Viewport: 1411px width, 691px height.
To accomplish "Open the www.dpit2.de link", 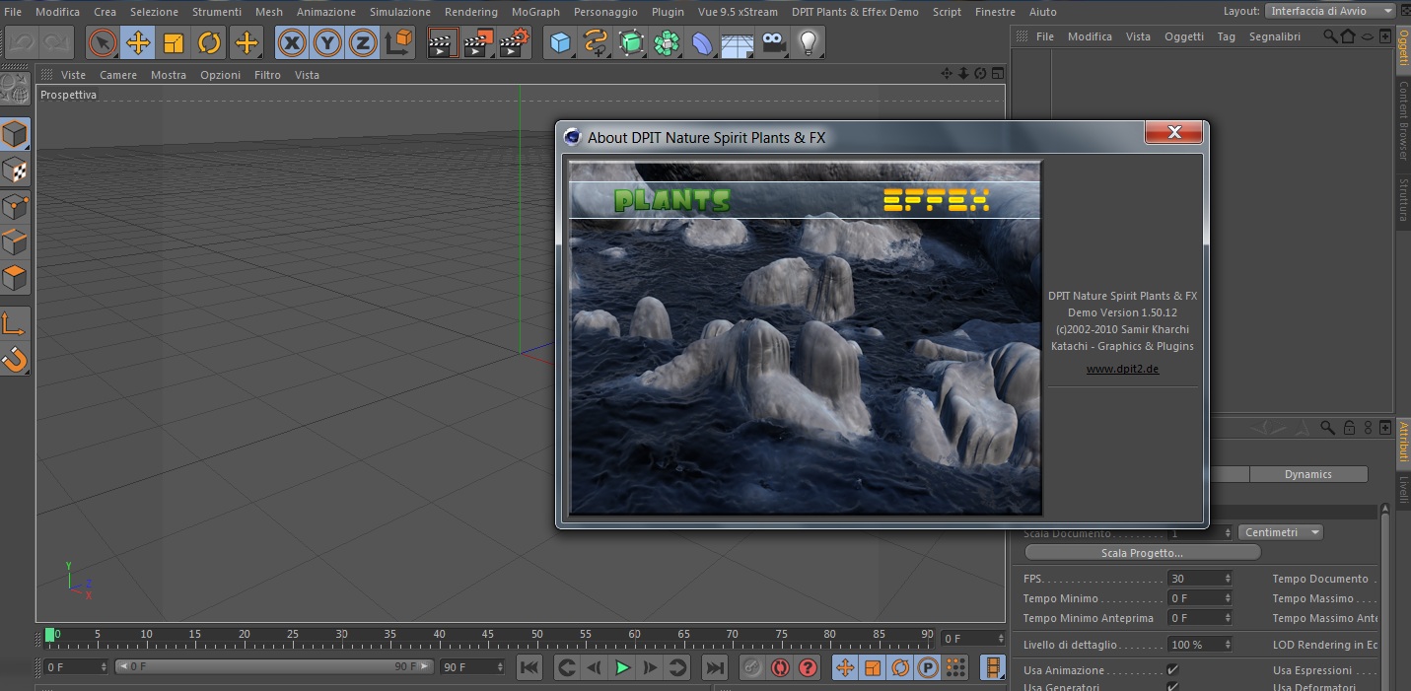I will click(1122, 369).
